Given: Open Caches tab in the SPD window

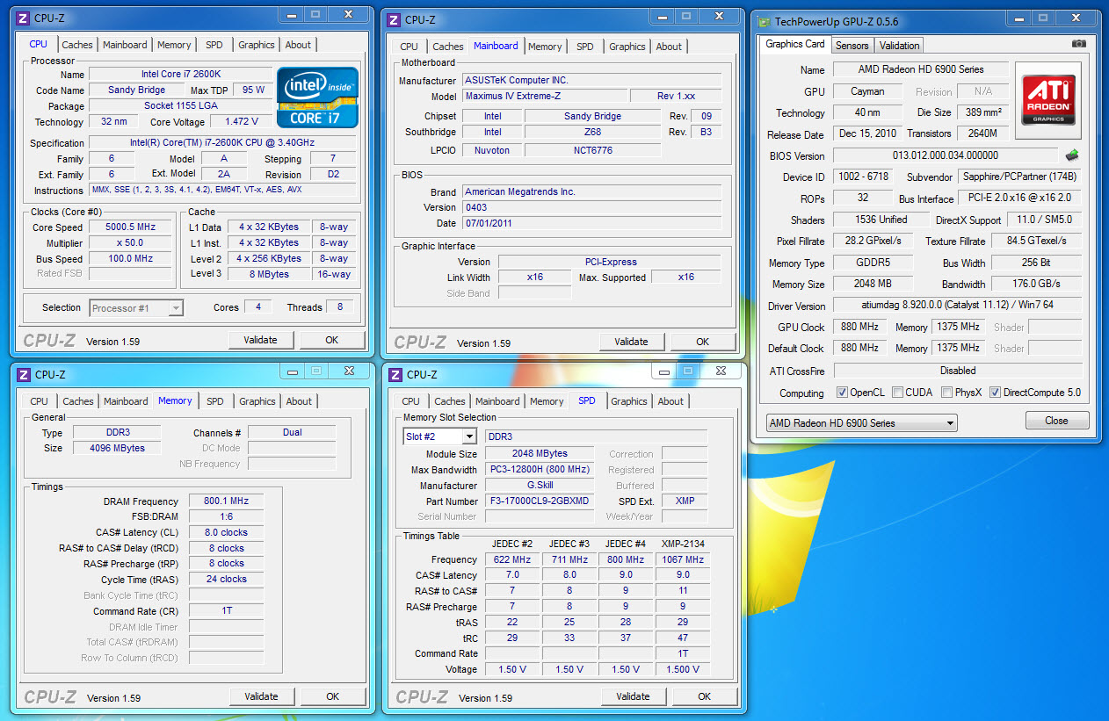Looking at the screenshot, I should (450, 401).
